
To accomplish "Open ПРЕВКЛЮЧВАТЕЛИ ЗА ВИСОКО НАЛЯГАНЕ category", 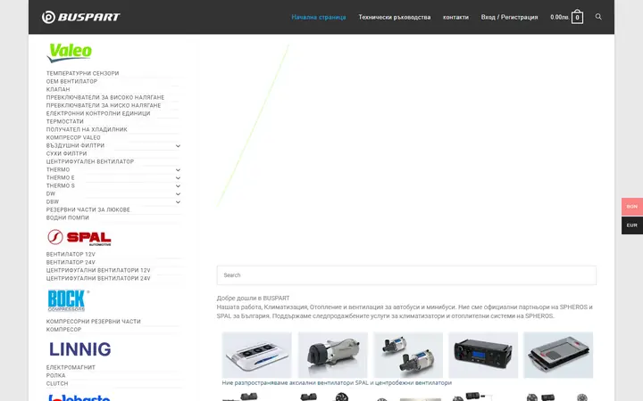I will [105, 97].
